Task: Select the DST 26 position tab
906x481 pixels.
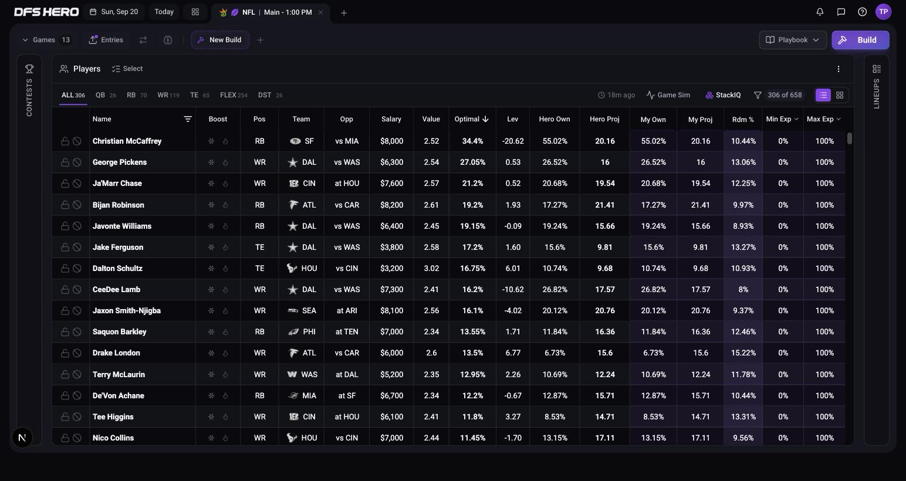Action: 271,95
